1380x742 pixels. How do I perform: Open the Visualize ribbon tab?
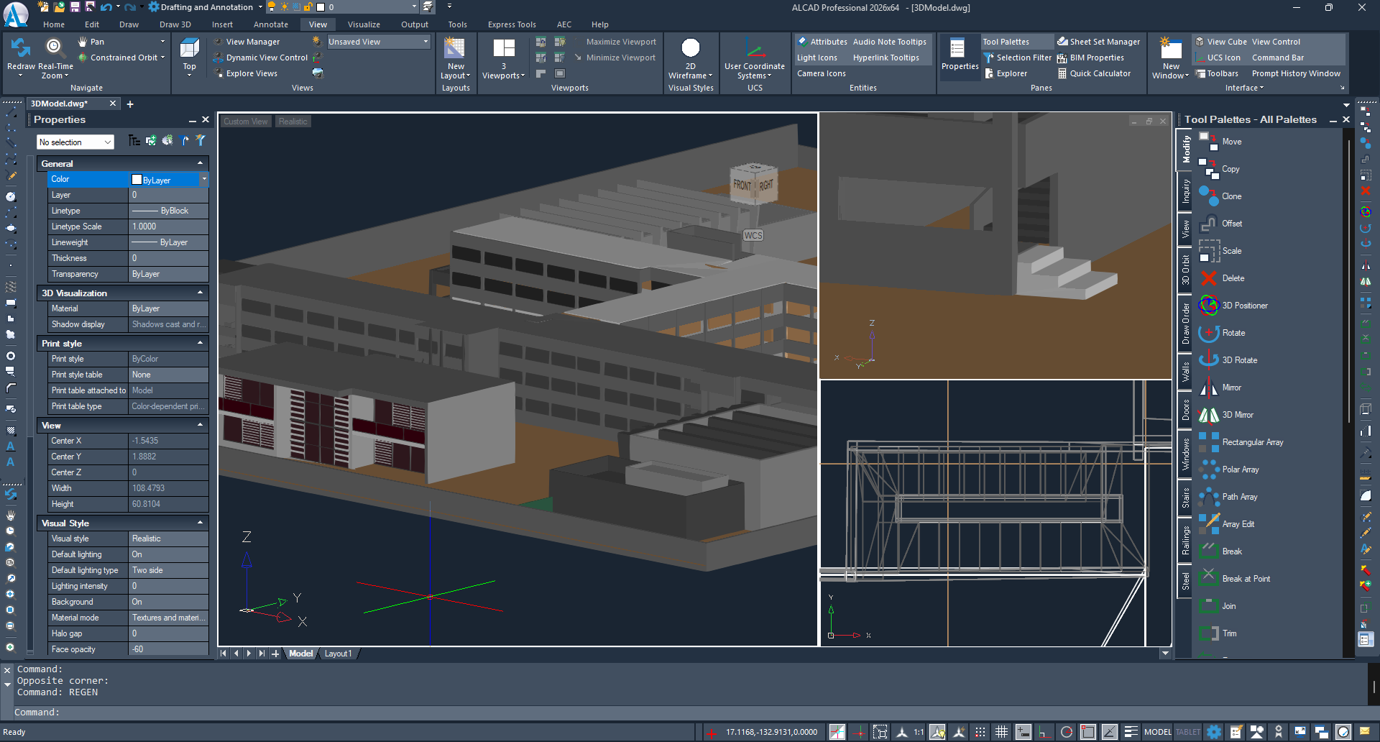coord(364,24)
